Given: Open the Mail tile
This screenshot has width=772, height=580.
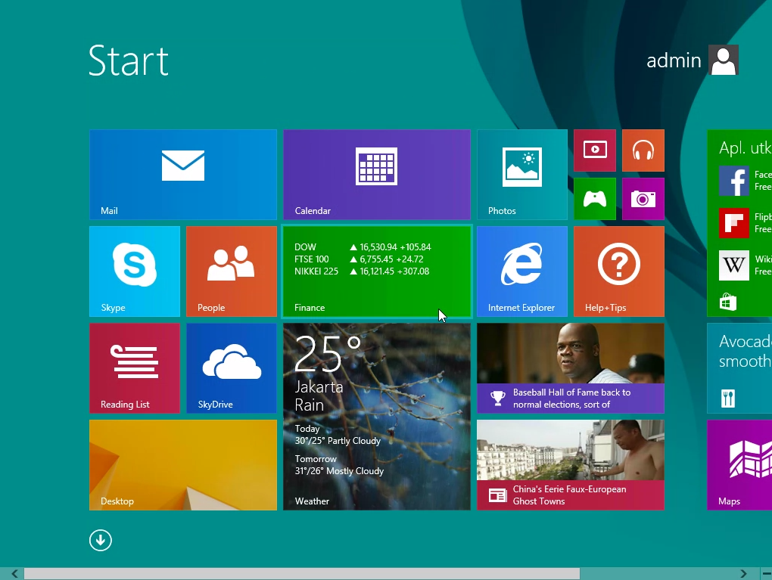Looking at the screenshot, I should pos(183,174).
